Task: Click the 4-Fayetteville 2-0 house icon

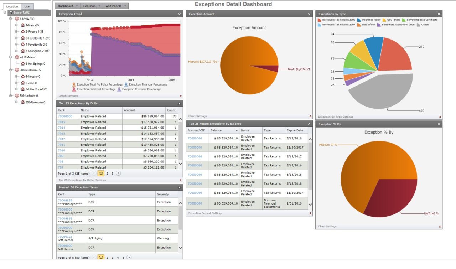Action: 23,44
